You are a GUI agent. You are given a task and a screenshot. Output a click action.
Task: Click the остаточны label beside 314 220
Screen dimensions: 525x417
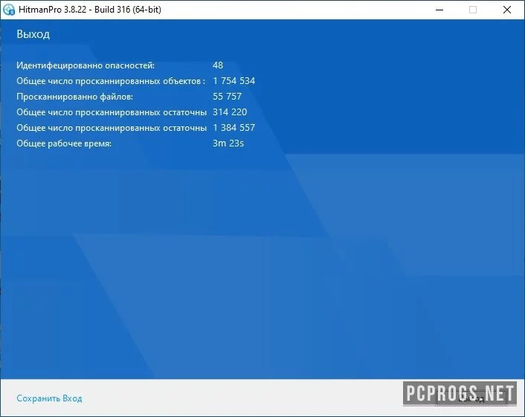point(112,112)
